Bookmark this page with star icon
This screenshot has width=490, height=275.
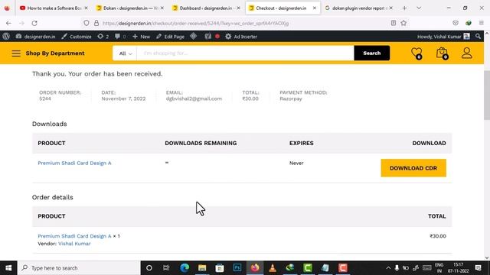(x=403, y=23)
